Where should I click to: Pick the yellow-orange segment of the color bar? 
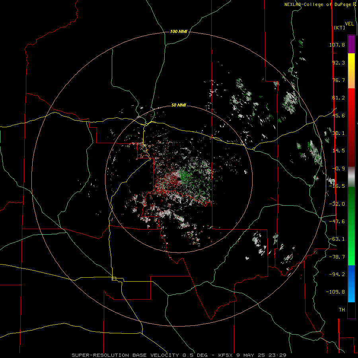[x=351, y=71]
